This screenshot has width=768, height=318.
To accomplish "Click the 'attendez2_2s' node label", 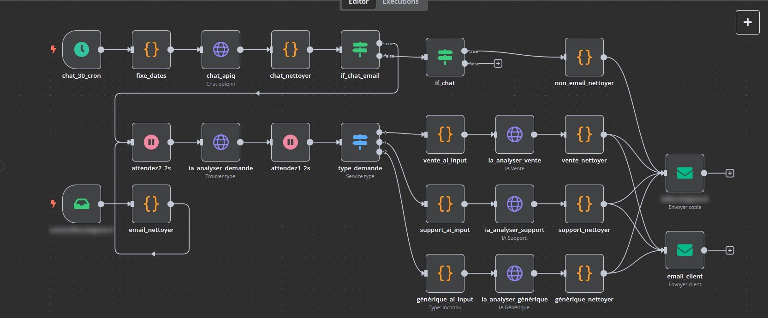I will click(151, 168).
